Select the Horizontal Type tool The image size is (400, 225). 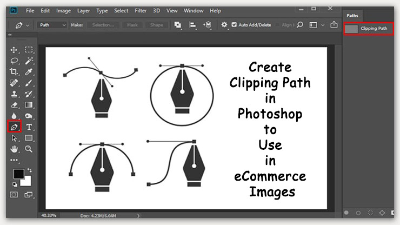(x=29, y=127)
